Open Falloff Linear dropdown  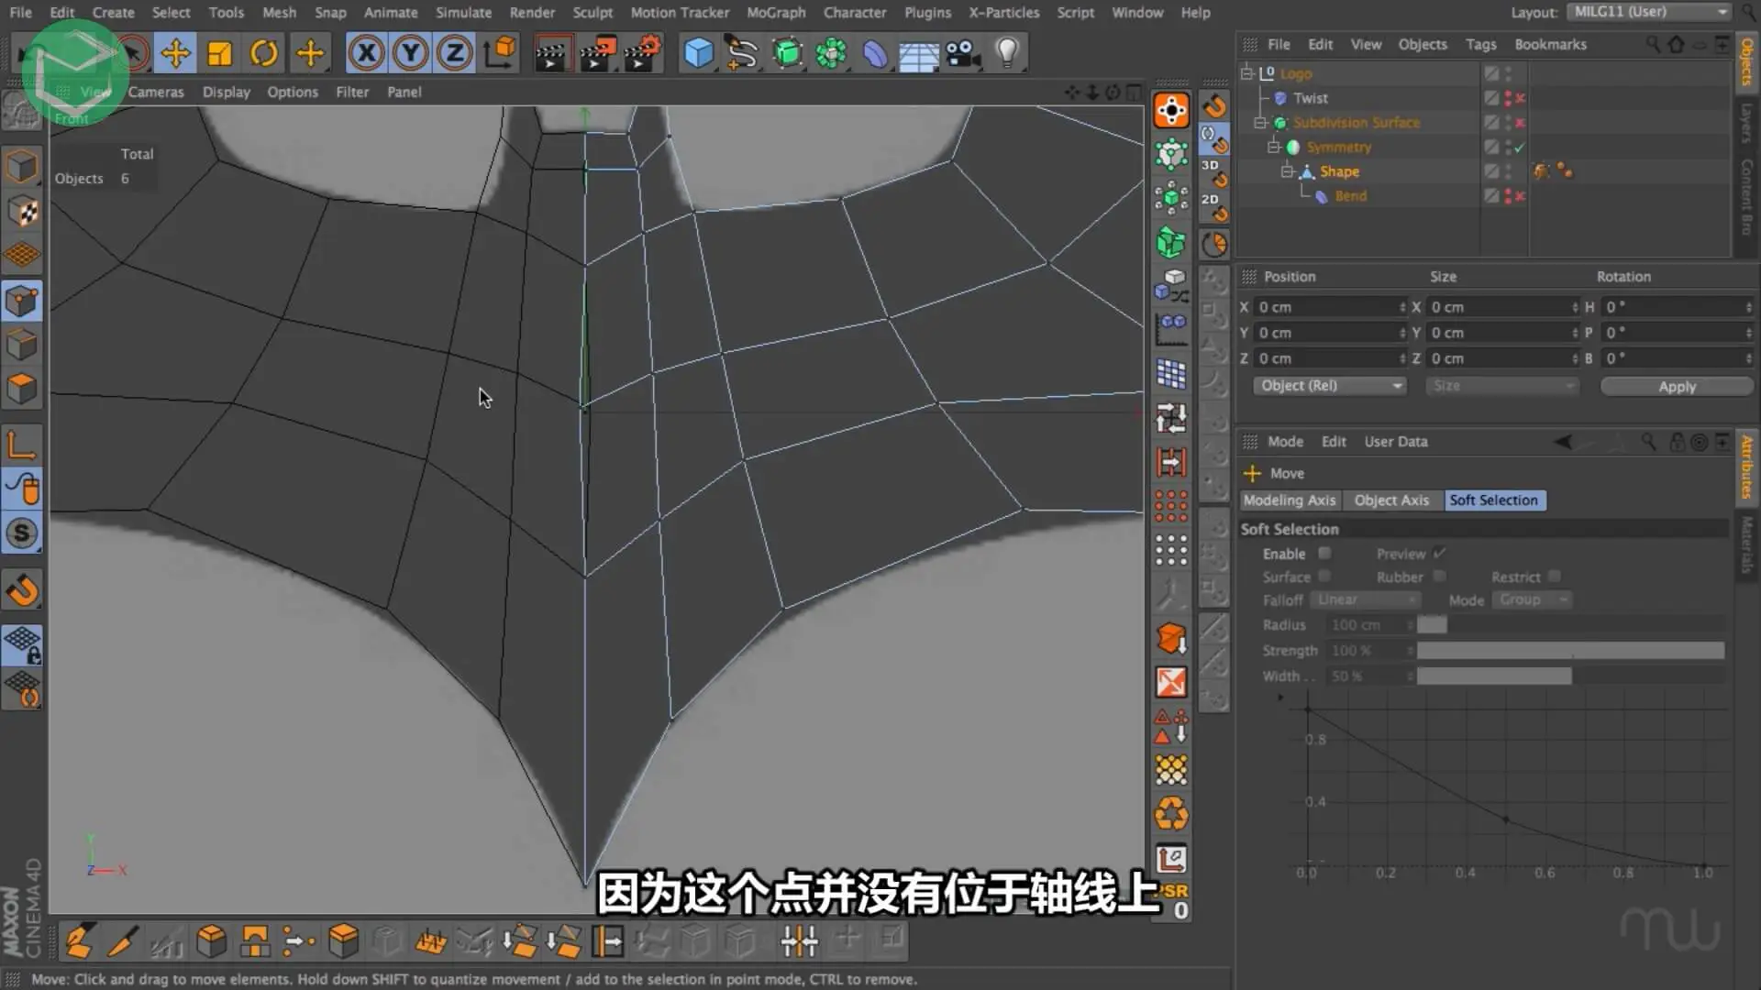pos(1366,599)
